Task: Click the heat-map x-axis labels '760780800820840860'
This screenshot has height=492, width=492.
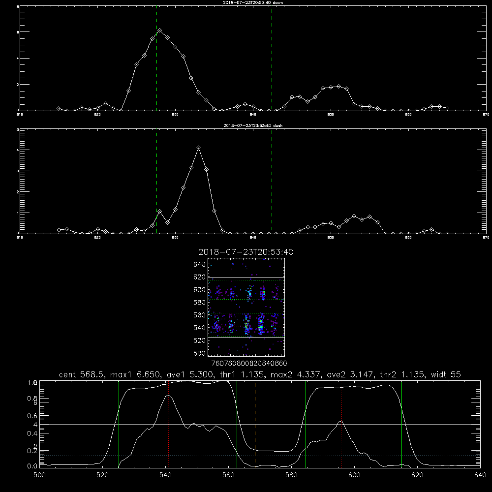Action: pos(249,363)
